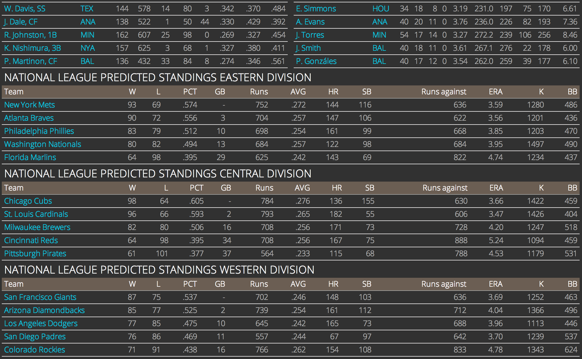Select the Arizona Diamondbacks link
582x359 pixels.
tap(44, 310)
